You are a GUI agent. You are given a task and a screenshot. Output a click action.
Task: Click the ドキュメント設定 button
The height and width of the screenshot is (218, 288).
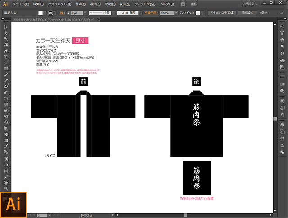[x=221, y=13]
